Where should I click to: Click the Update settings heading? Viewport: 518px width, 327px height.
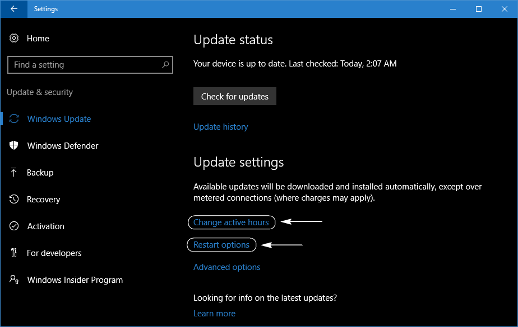pyautogui.click(x=238, y=162)
